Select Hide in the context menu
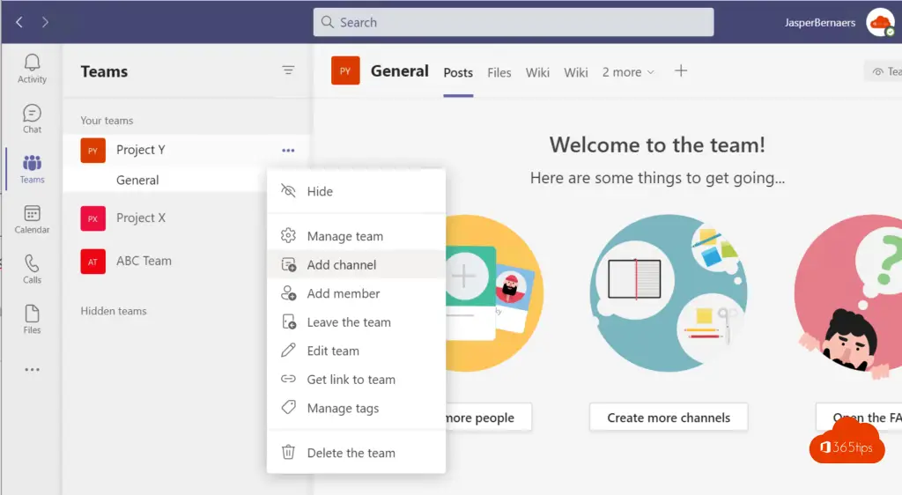Viewport: 902px width, 495px height. (x=320, y=191)
